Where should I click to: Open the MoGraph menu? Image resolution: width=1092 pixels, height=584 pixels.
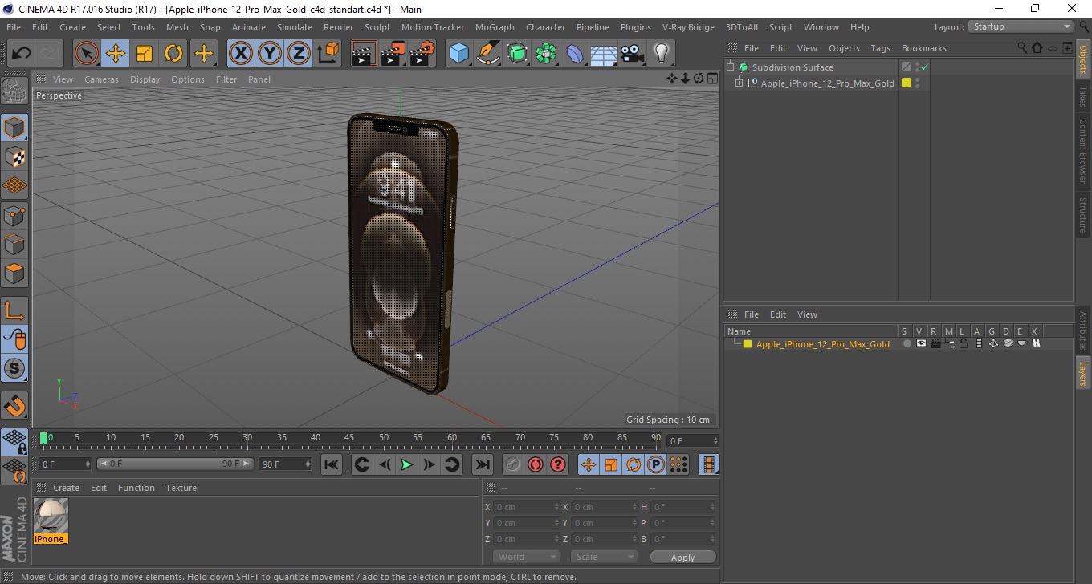[x=495, y=26]
